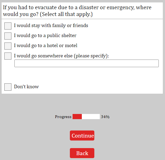The image size is (165, 160).
Task: Click the red filled part of progress bar
Action: point(77,117)
